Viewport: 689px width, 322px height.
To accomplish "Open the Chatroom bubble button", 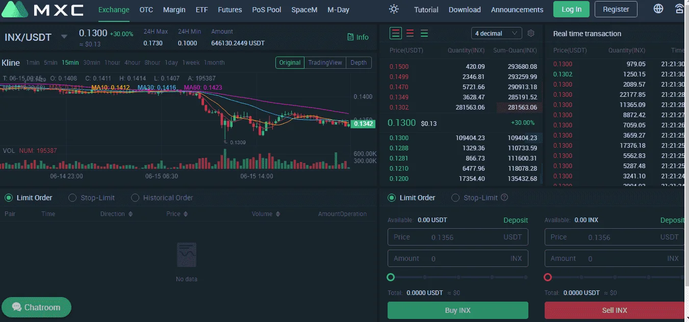I will [36, 307].
